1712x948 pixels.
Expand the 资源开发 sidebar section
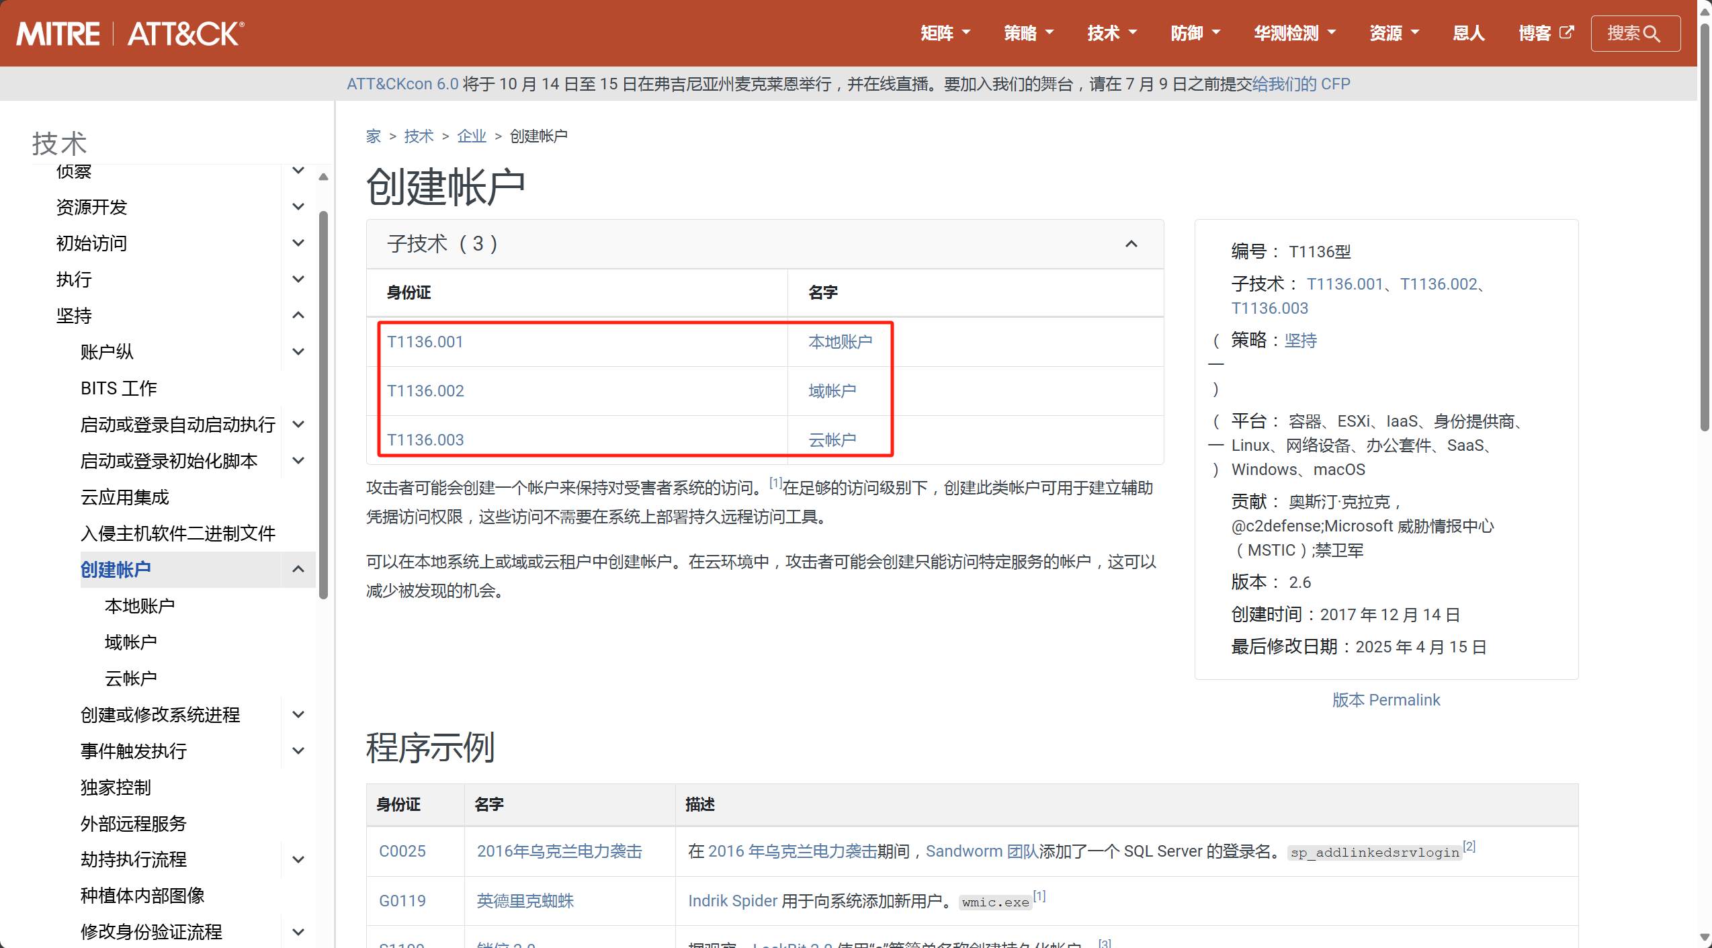coord(298,207)
